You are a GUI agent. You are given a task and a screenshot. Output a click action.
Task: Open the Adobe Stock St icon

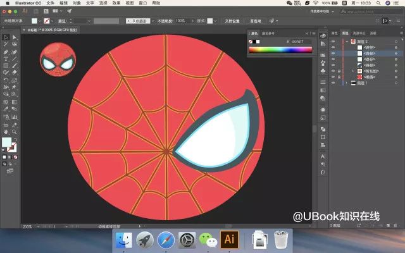(46, 11)
